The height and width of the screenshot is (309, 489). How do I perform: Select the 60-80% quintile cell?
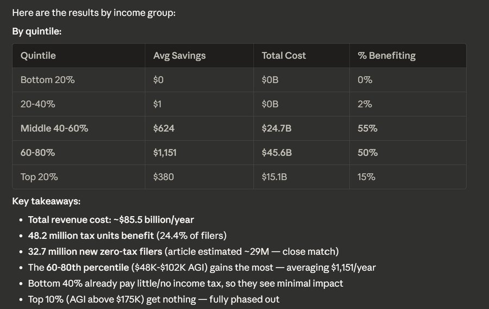pyautogui.click(x=38, y=153)
